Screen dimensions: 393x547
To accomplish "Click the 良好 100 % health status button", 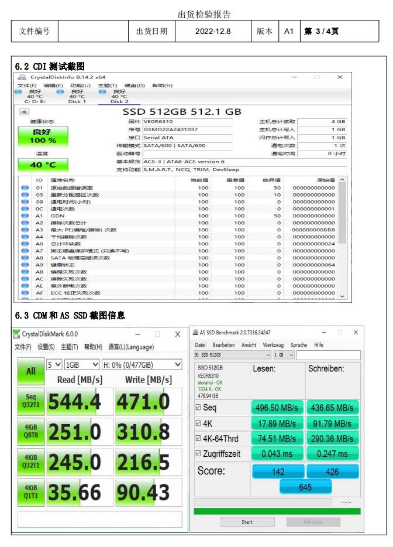I will (x=43, y=136).
